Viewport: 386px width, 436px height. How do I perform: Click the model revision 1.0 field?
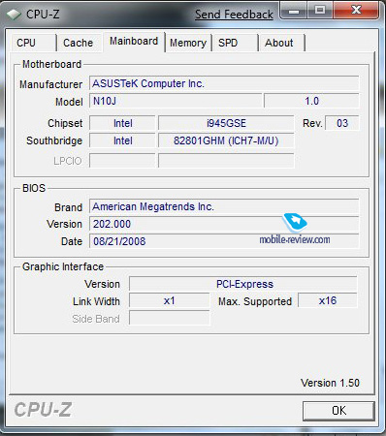click(311, 101)
